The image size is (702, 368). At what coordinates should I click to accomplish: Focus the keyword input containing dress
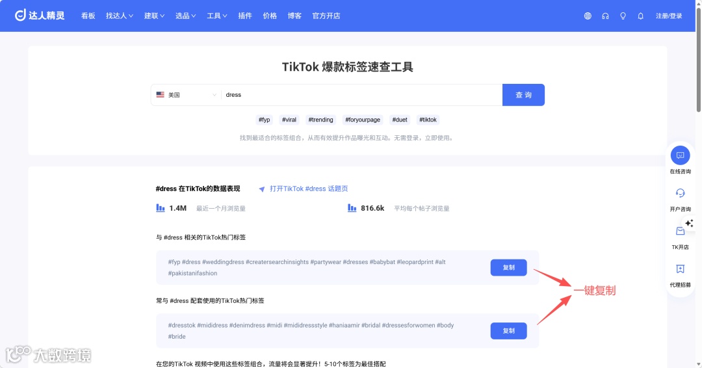362,95
